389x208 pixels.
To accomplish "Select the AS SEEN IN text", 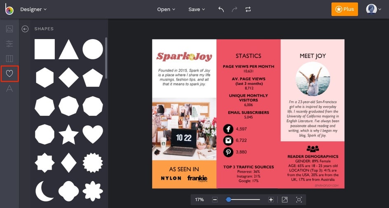I will point(184,169).
